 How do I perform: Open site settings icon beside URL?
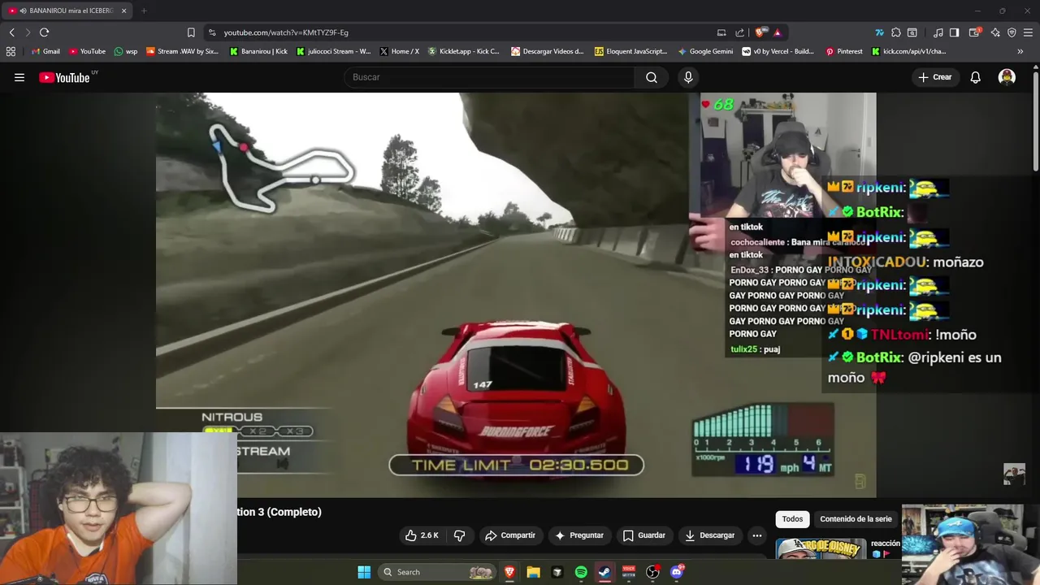212,32
